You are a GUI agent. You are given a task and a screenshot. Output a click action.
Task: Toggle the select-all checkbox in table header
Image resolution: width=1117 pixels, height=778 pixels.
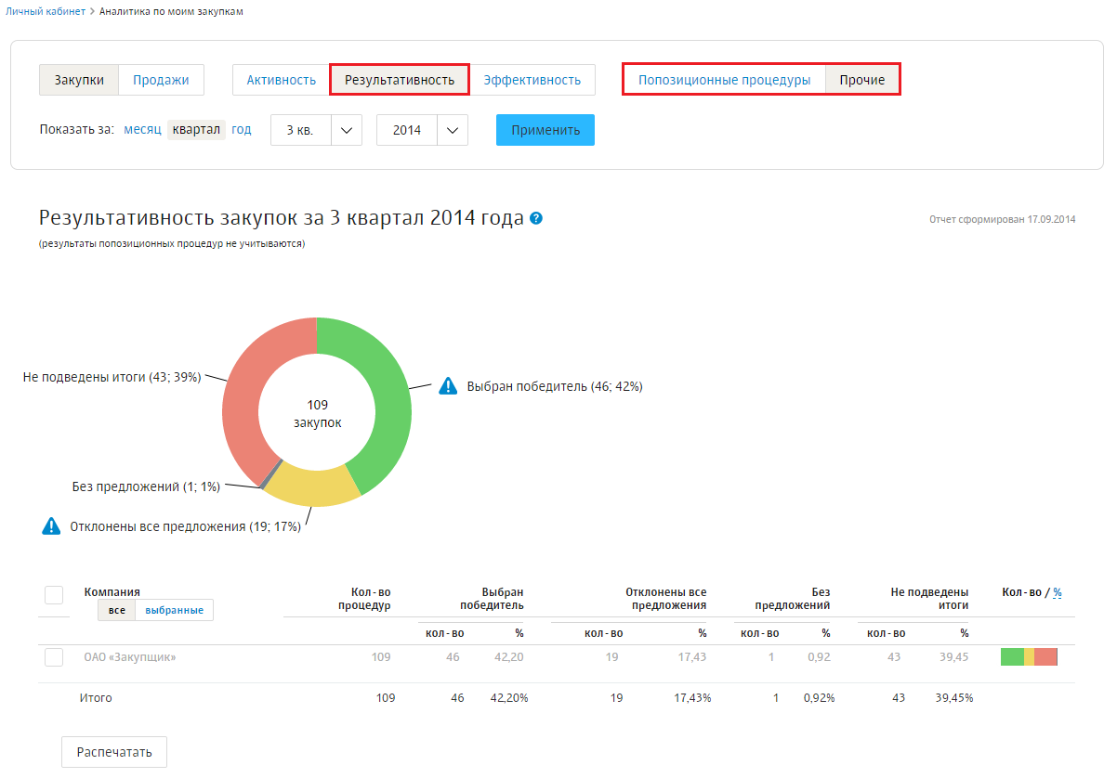point(54,595)
